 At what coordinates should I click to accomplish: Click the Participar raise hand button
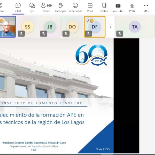pos(60,8)
